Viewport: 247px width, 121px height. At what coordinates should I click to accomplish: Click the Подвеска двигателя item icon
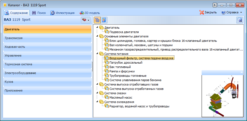(x=106, y=32)
